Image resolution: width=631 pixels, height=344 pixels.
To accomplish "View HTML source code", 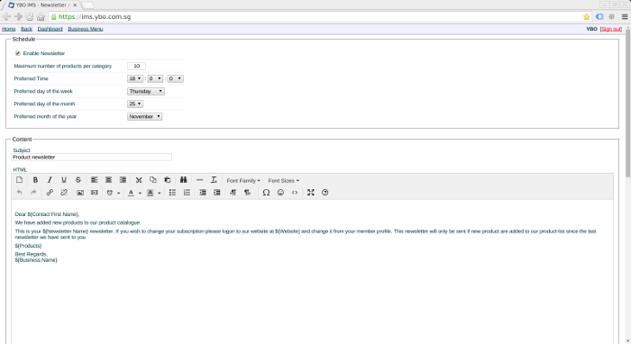I will (295, 193).
